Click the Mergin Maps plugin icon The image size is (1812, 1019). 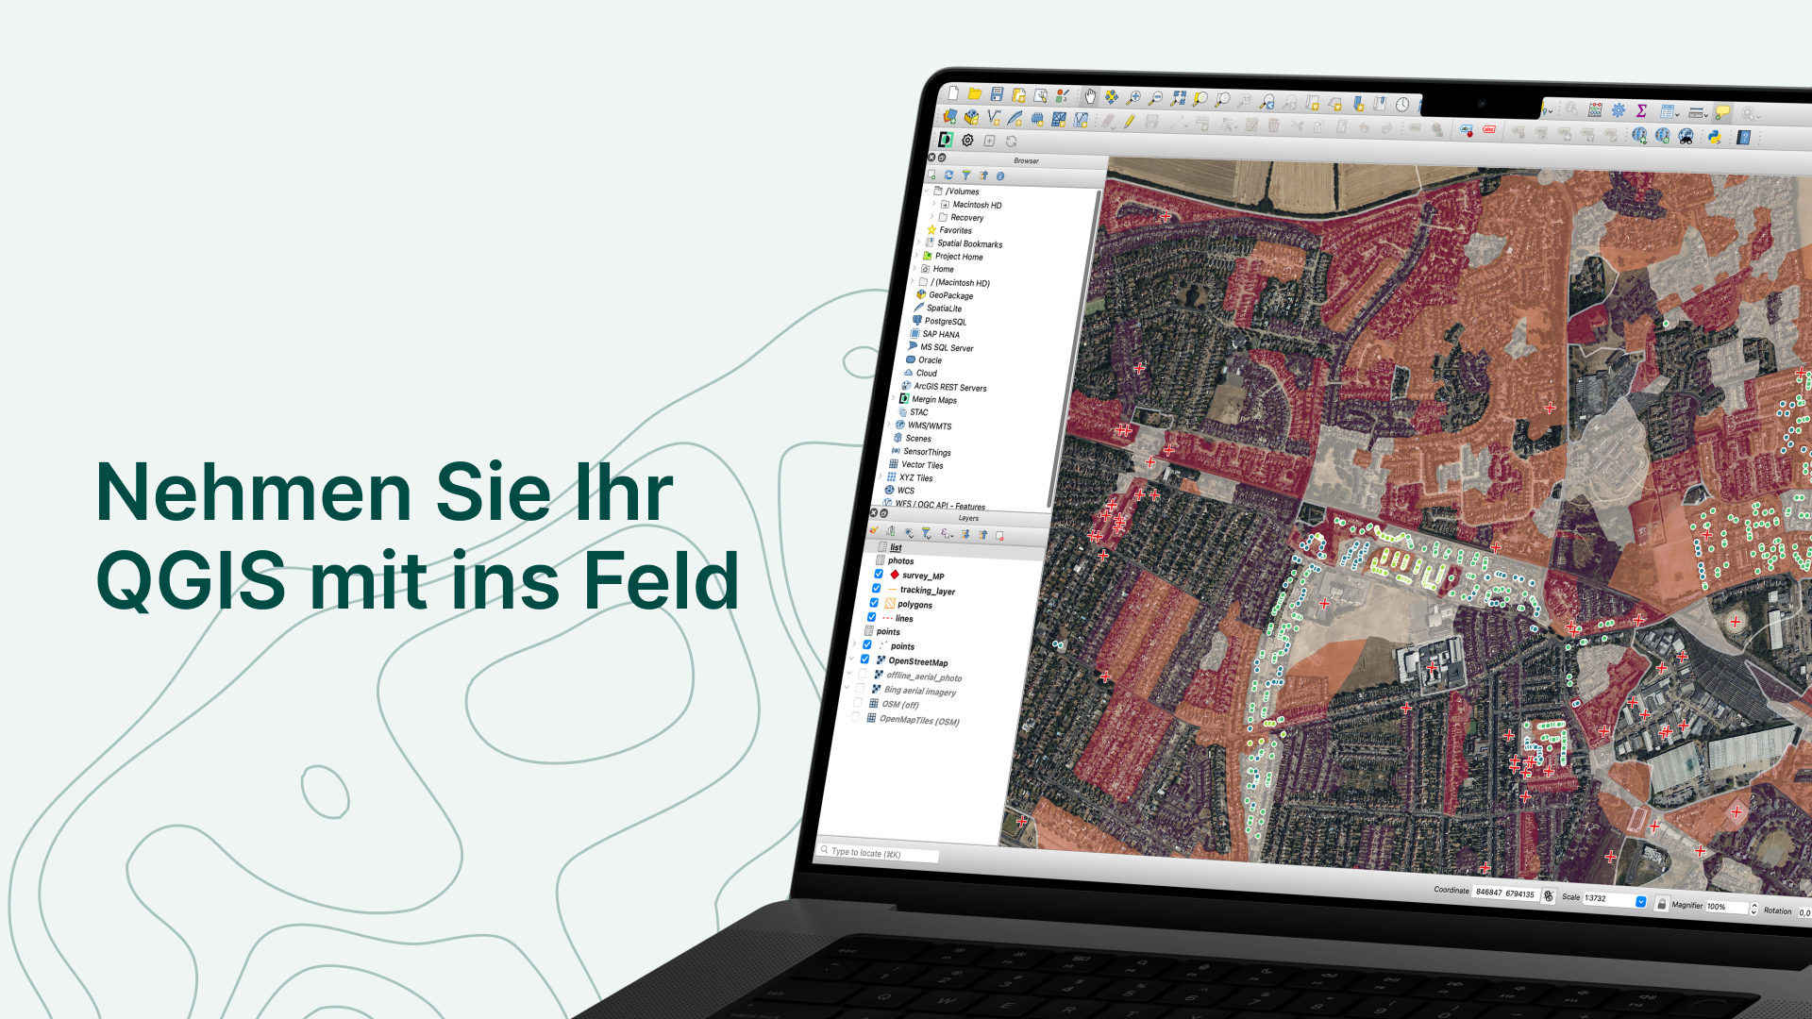(x=945, y=139)
